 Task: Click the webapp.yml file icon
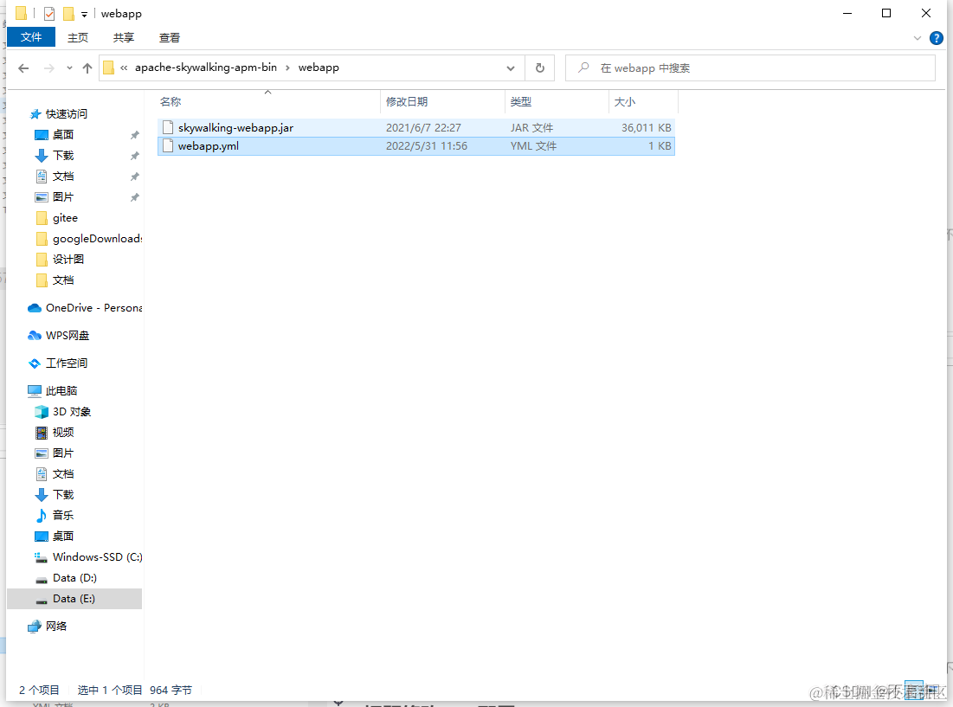(168, 145)
